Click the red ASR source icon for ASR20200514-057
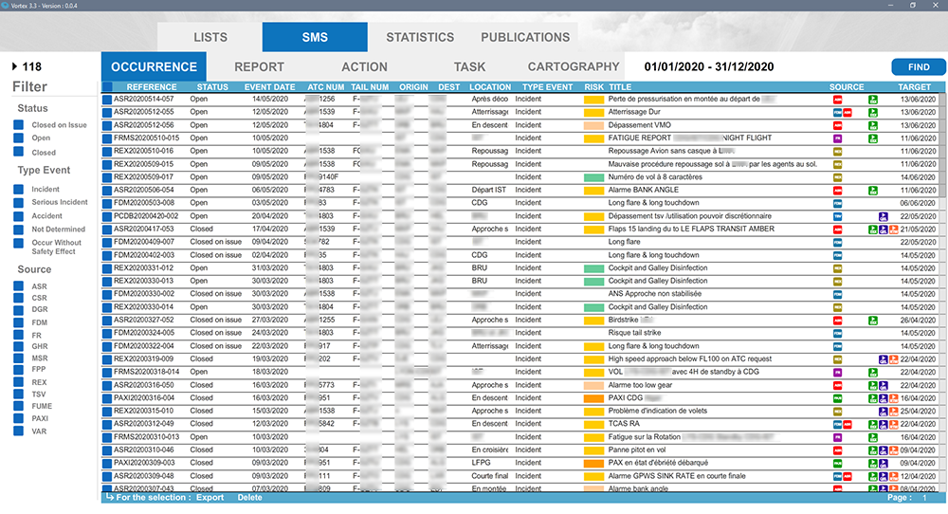948x514 pixels. click(837, 99)
